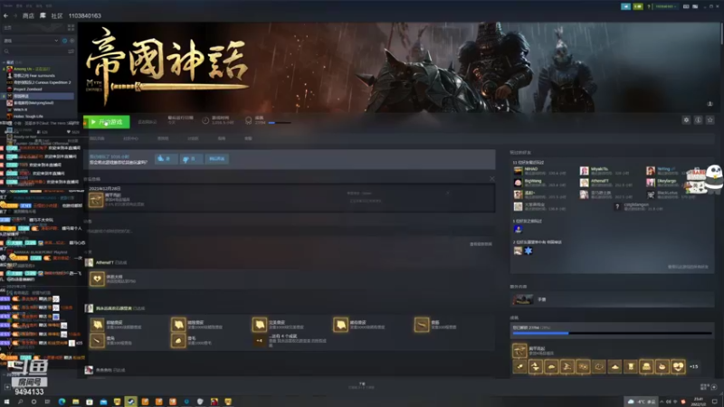Click achievement progress bar under banner

[x=280, y=123]
